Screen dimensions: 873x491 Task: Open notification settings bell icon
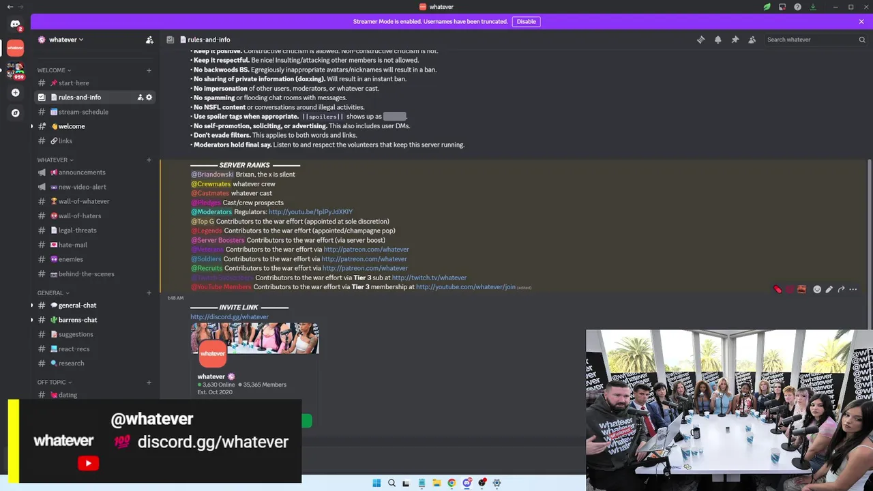717,40
